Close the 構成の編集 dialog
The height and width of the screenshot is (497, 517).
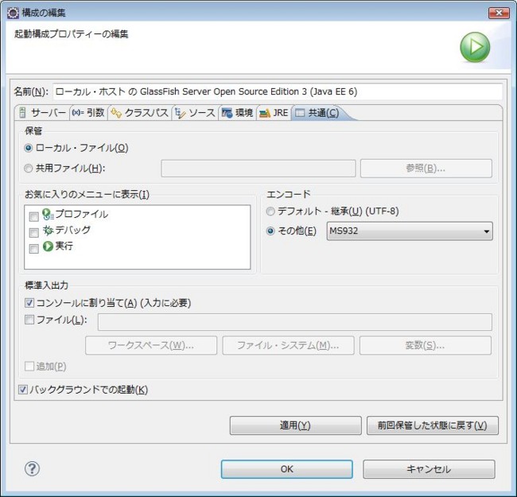pyautogui.click(x=499, y=13)
